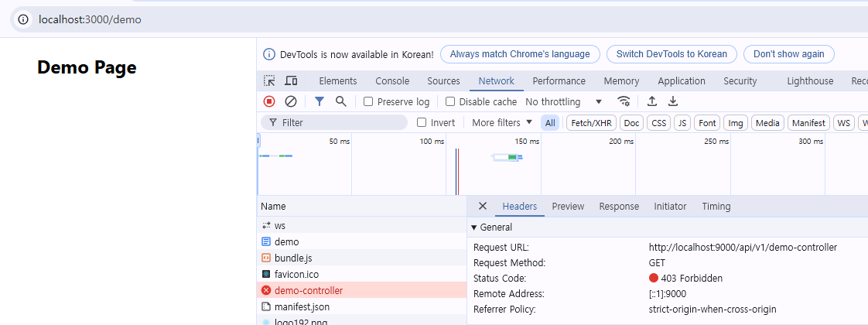Select the Network panel tab
Screen dimensions: 868x325
click(x=497, y=80)
